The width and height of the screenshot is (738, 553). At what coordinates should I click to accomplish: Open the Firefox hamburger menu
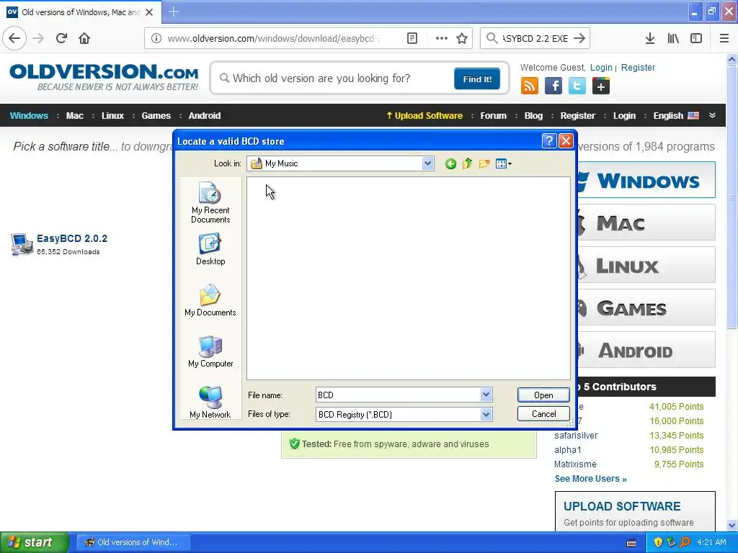tap(724, 38)
